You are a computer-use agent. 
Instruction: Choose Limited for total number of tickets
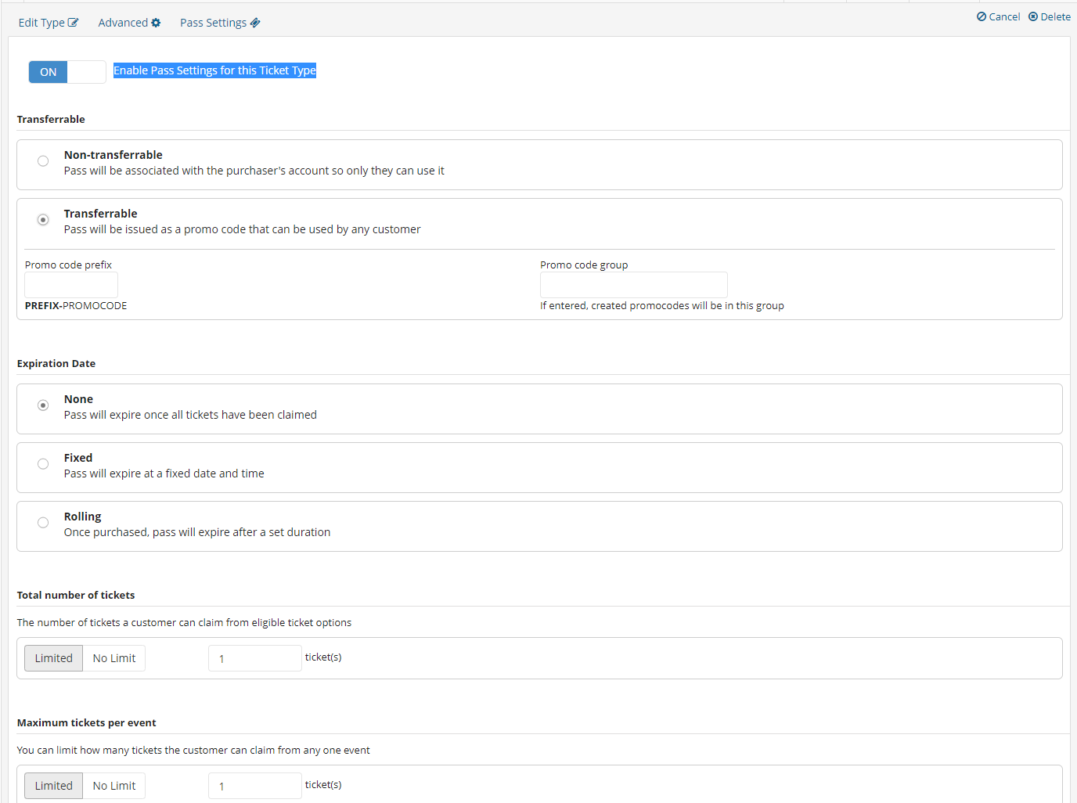(x=53, y=658)
